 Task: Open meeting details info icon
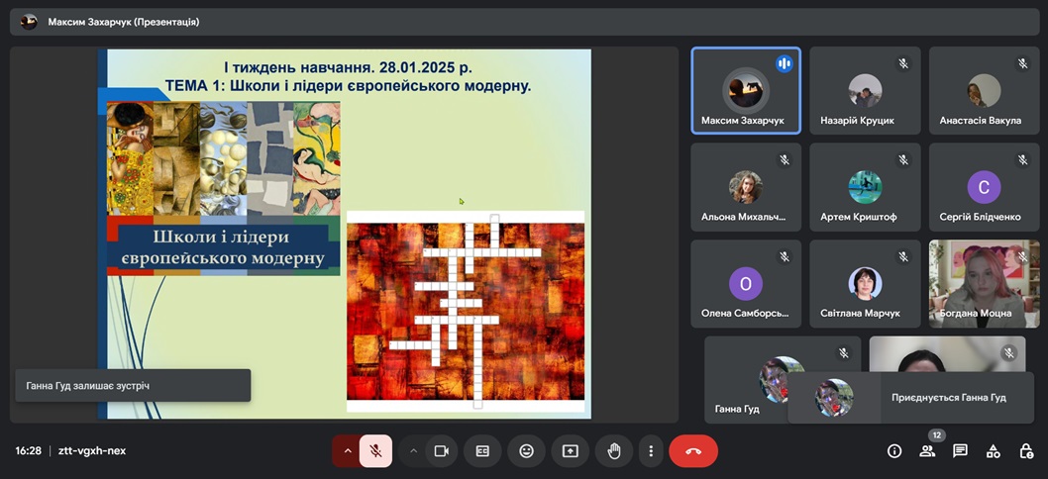(x=894, y=451)
